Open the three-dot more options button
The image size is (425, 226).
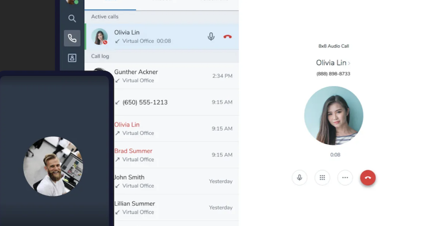pos(345,178)
